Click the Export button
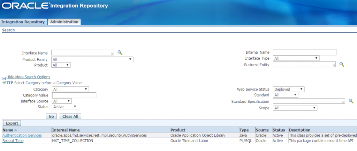 pos(12,123)
